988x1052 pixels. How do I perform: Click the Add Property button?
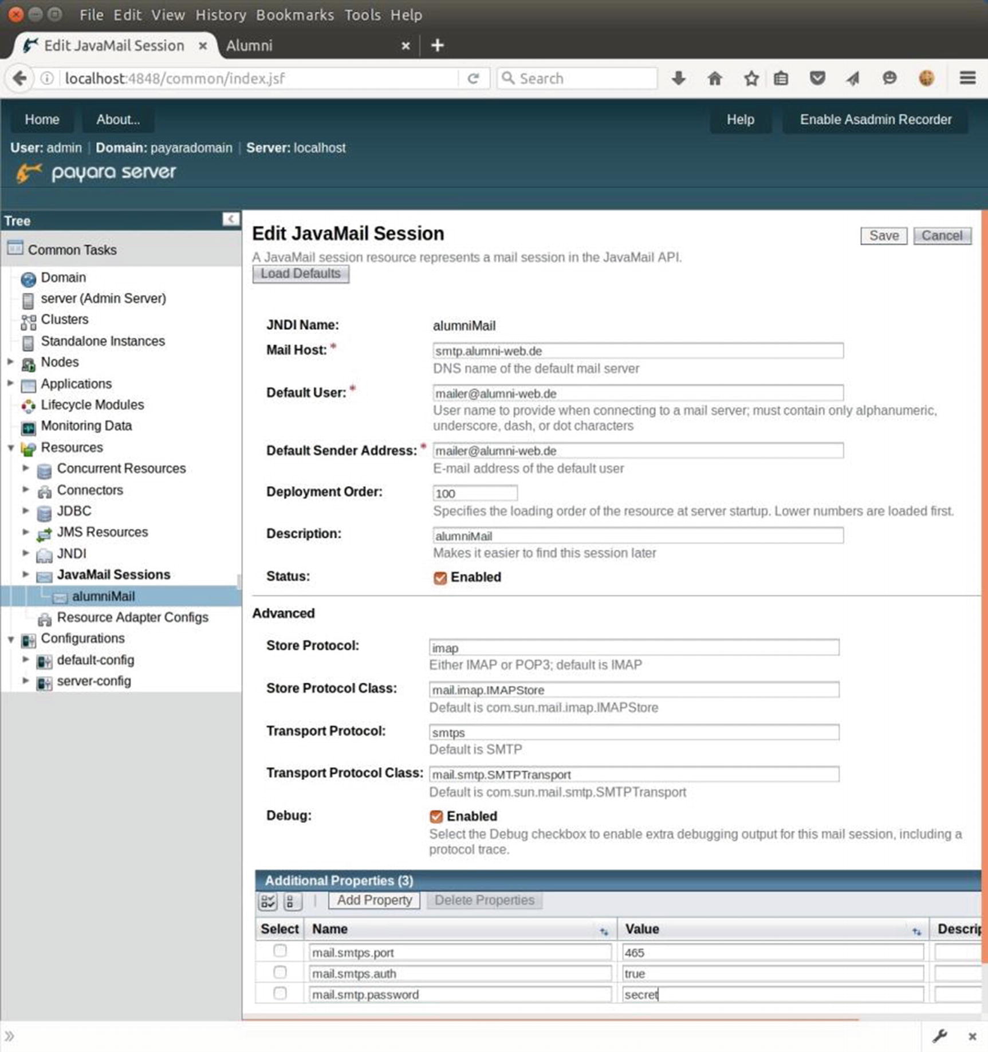point(374,900)
